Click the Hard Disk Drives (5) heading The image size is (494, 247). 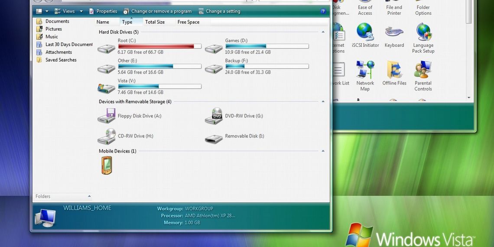[118, 32]
